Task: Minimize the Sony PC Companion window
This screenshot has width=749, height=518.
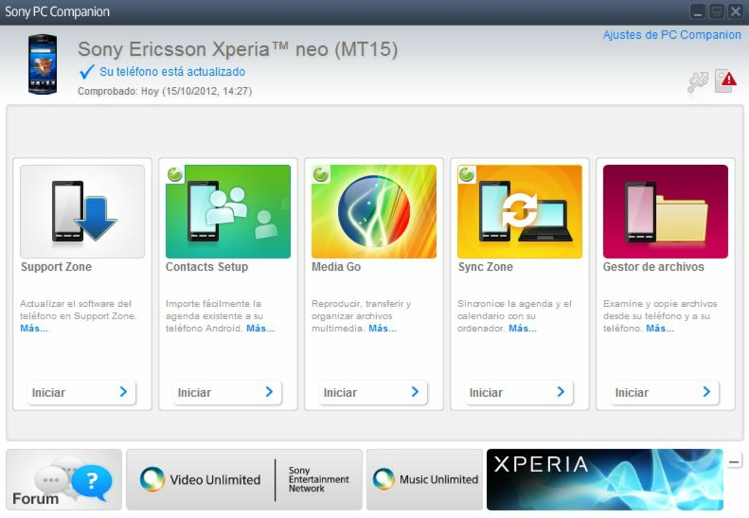Action: (x=698, y=12)
